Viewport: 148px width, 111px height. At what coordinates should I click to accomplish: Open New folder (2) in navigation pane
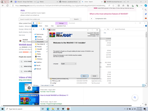pos(41,44)
